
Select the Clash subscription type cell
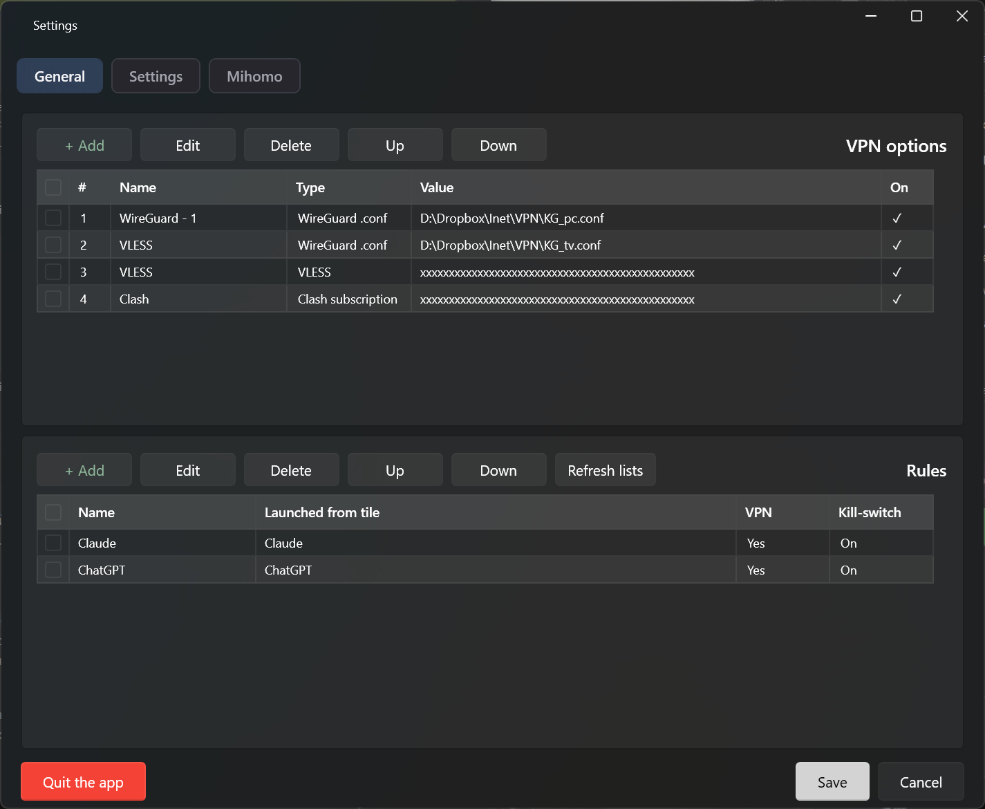(348, 299)
